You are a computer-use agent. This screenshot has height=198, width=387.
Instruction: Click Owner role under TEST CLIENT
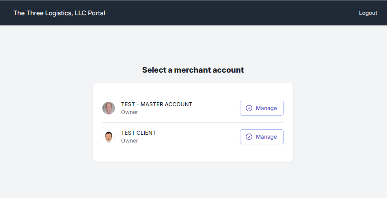coord(129,141)
